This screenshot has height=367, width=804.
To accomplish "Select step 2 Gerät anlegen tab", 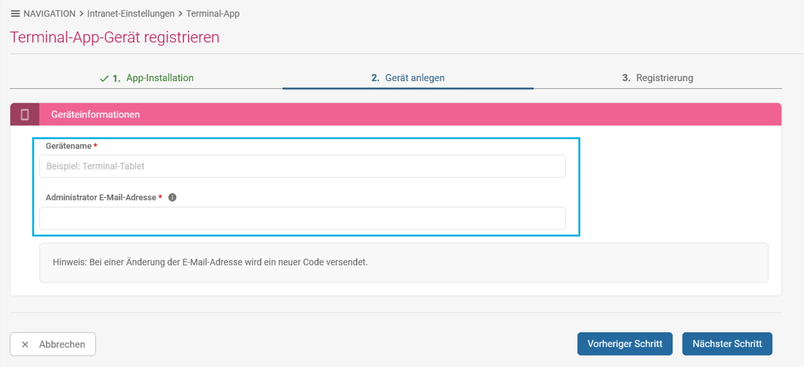I will coord(408,78).
